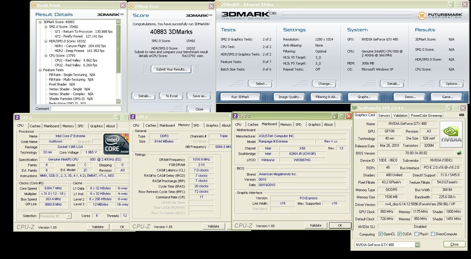Click the GPU-Z title bar icon

pyautogui.click(x=355, y=108)
